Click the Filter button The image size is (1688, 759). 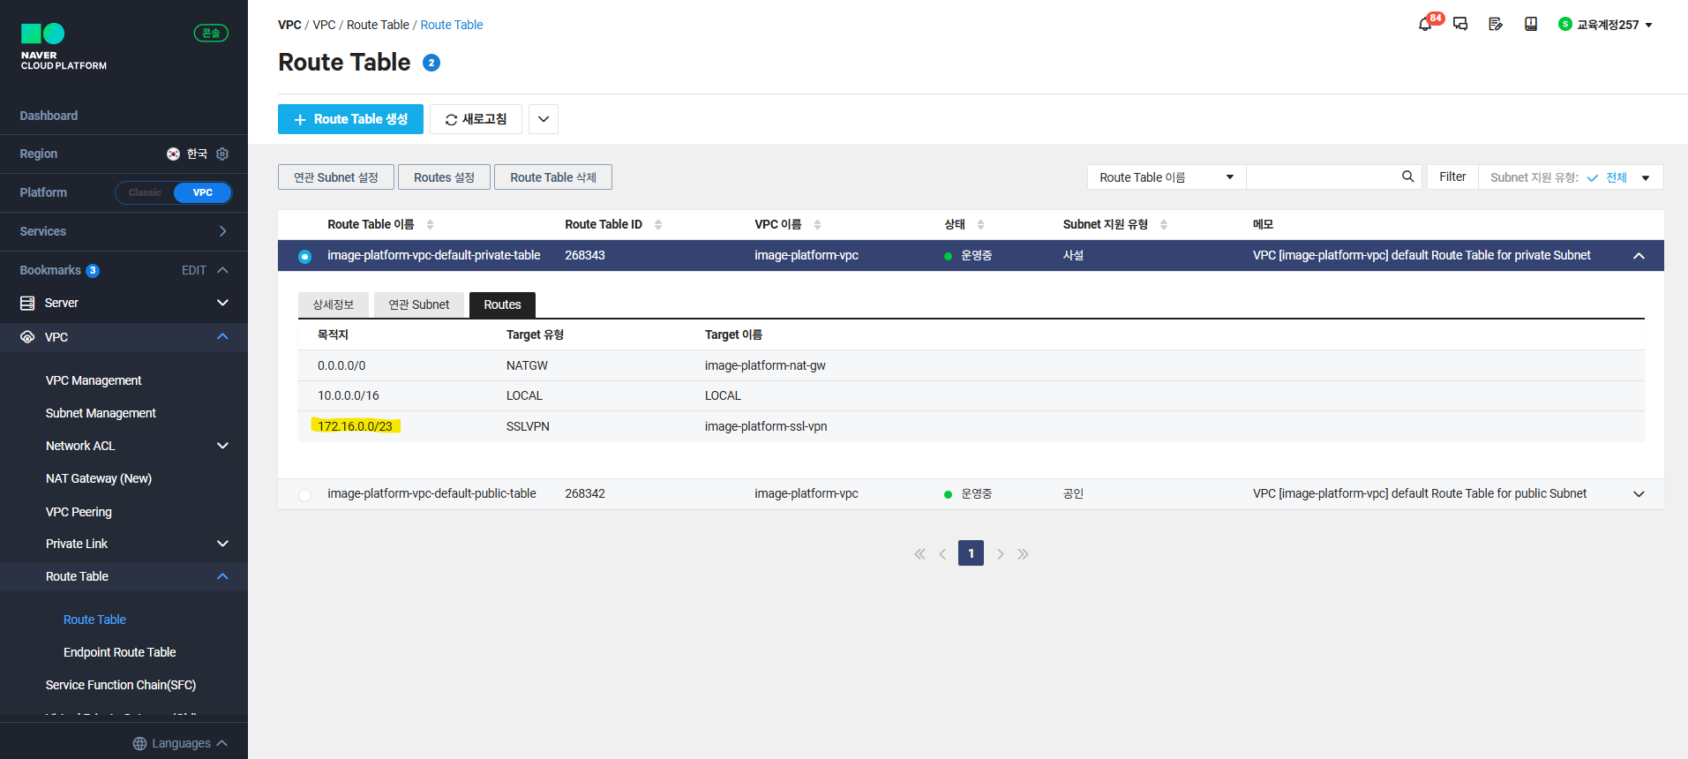(1452, 177)
